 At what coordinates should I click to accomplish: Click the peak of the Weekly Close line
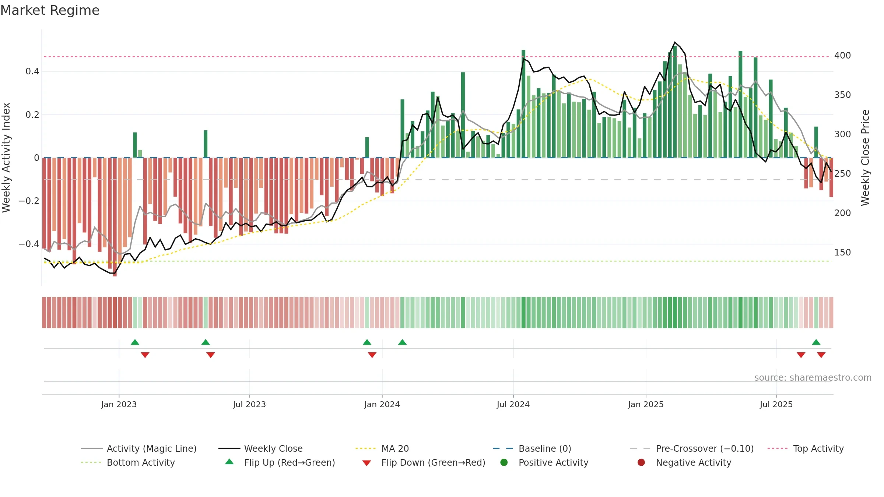675,42
